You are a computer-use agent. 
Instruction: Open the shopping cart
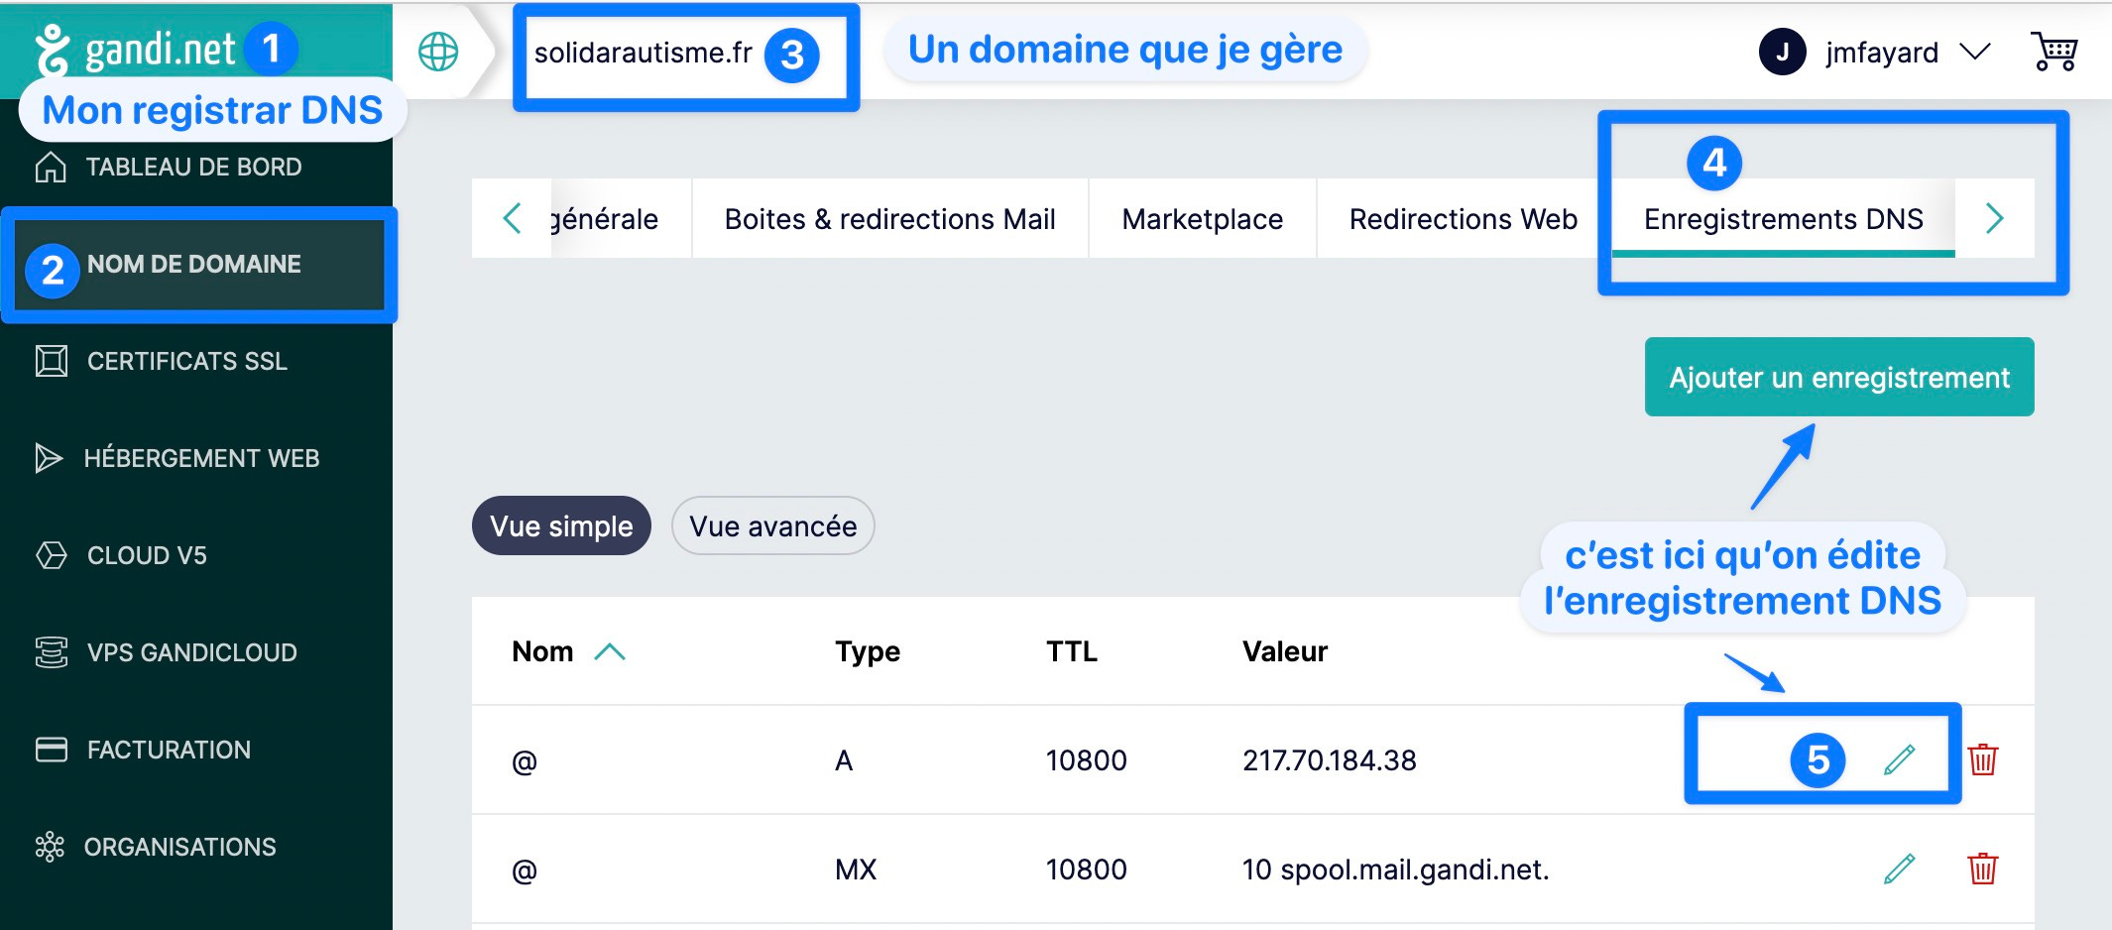click(x=2053, y=52)
